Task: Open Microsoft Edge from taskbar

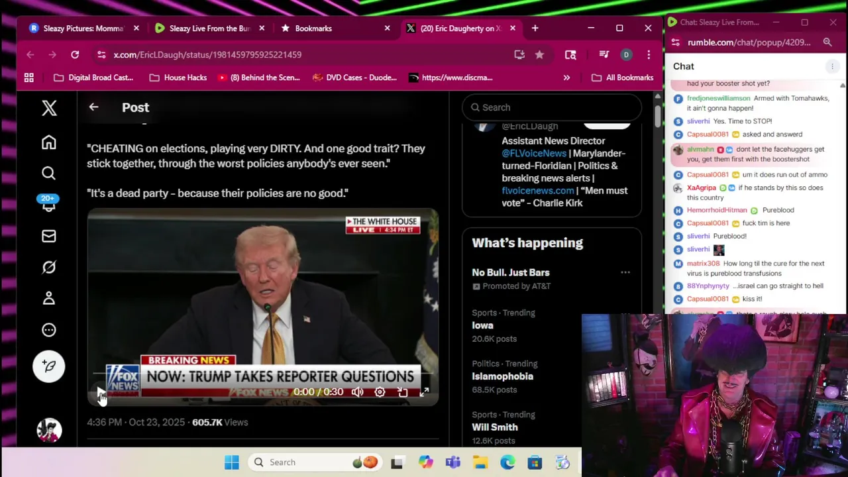Action: coord(507,462)
